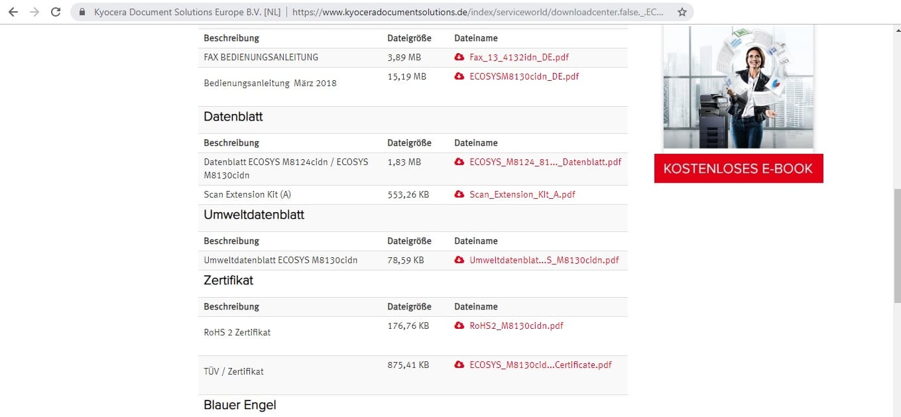Click the download cloud icon for Fax_13_4132idn_DE.pdf

[x=459, y=58]
